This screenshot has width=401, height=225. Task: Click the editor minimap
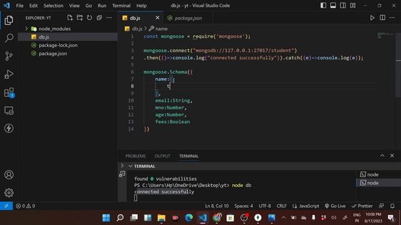(x=386, y=36)
